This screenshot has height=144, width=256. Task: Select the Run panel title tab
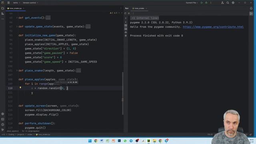127,8
